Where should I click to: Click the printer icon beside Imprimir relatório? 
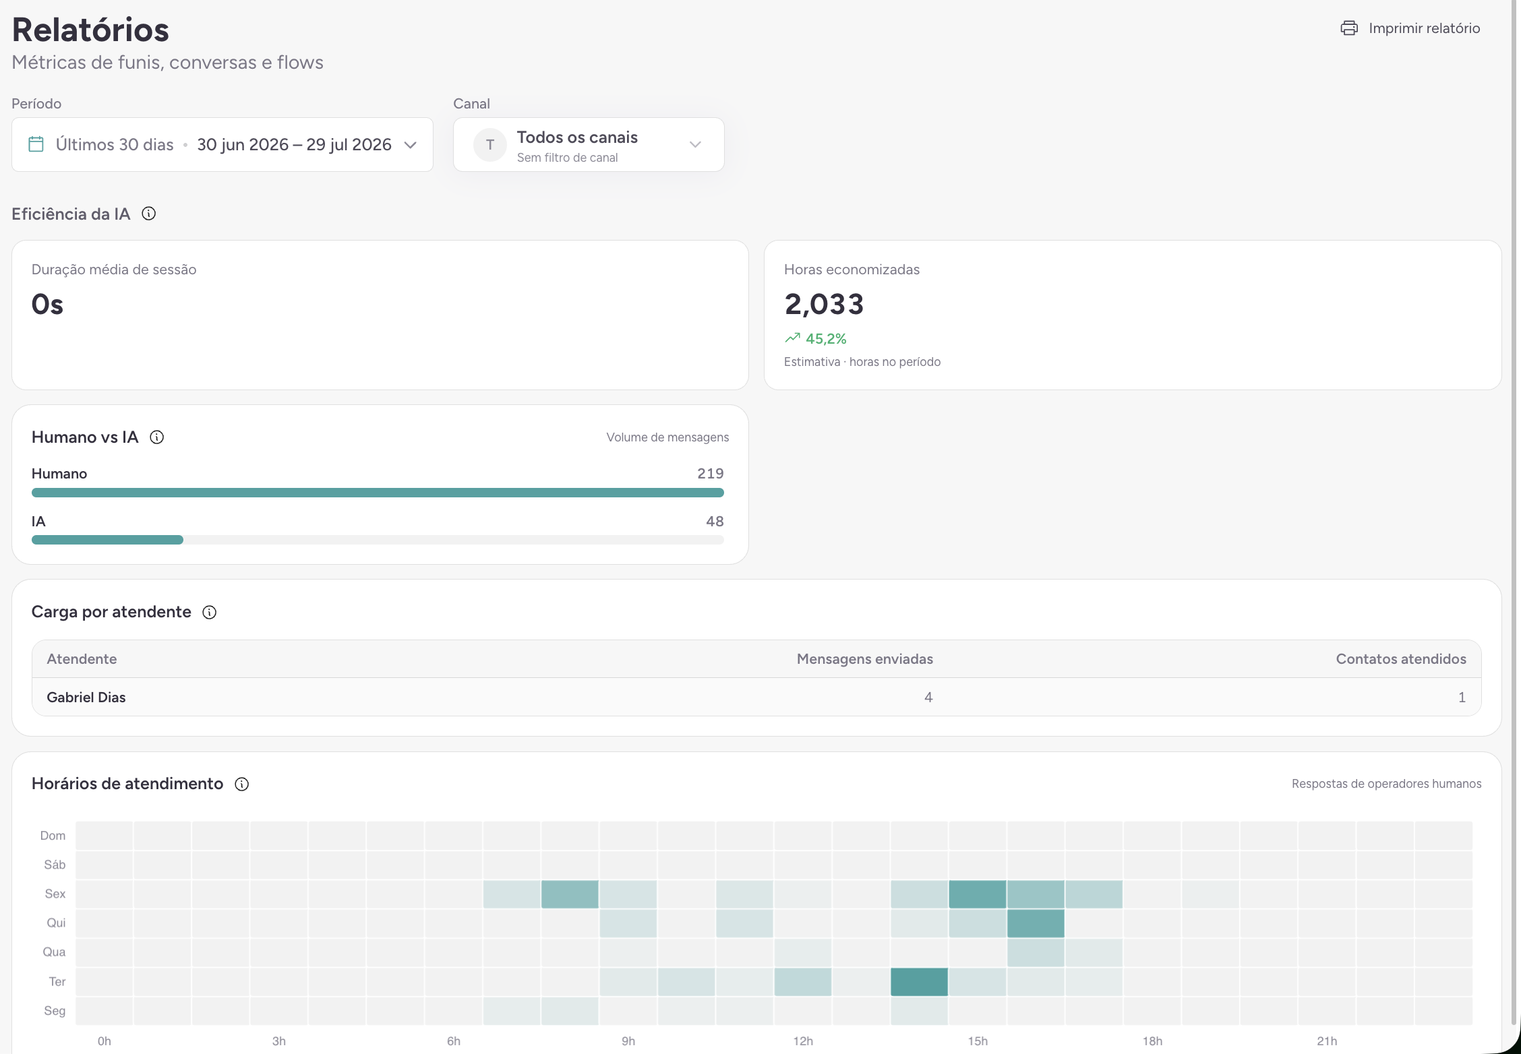tap(1349, 28)
